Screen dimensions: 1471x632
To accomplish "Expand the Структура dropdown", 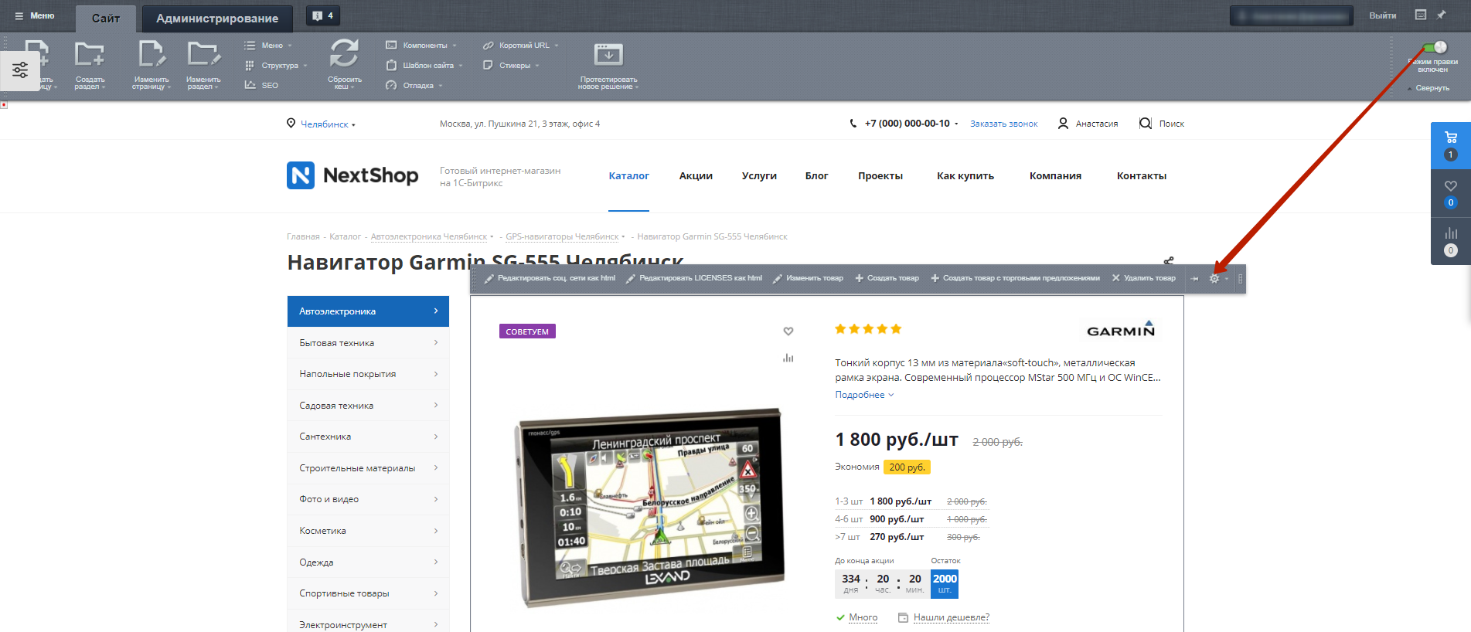I will 276,66.
